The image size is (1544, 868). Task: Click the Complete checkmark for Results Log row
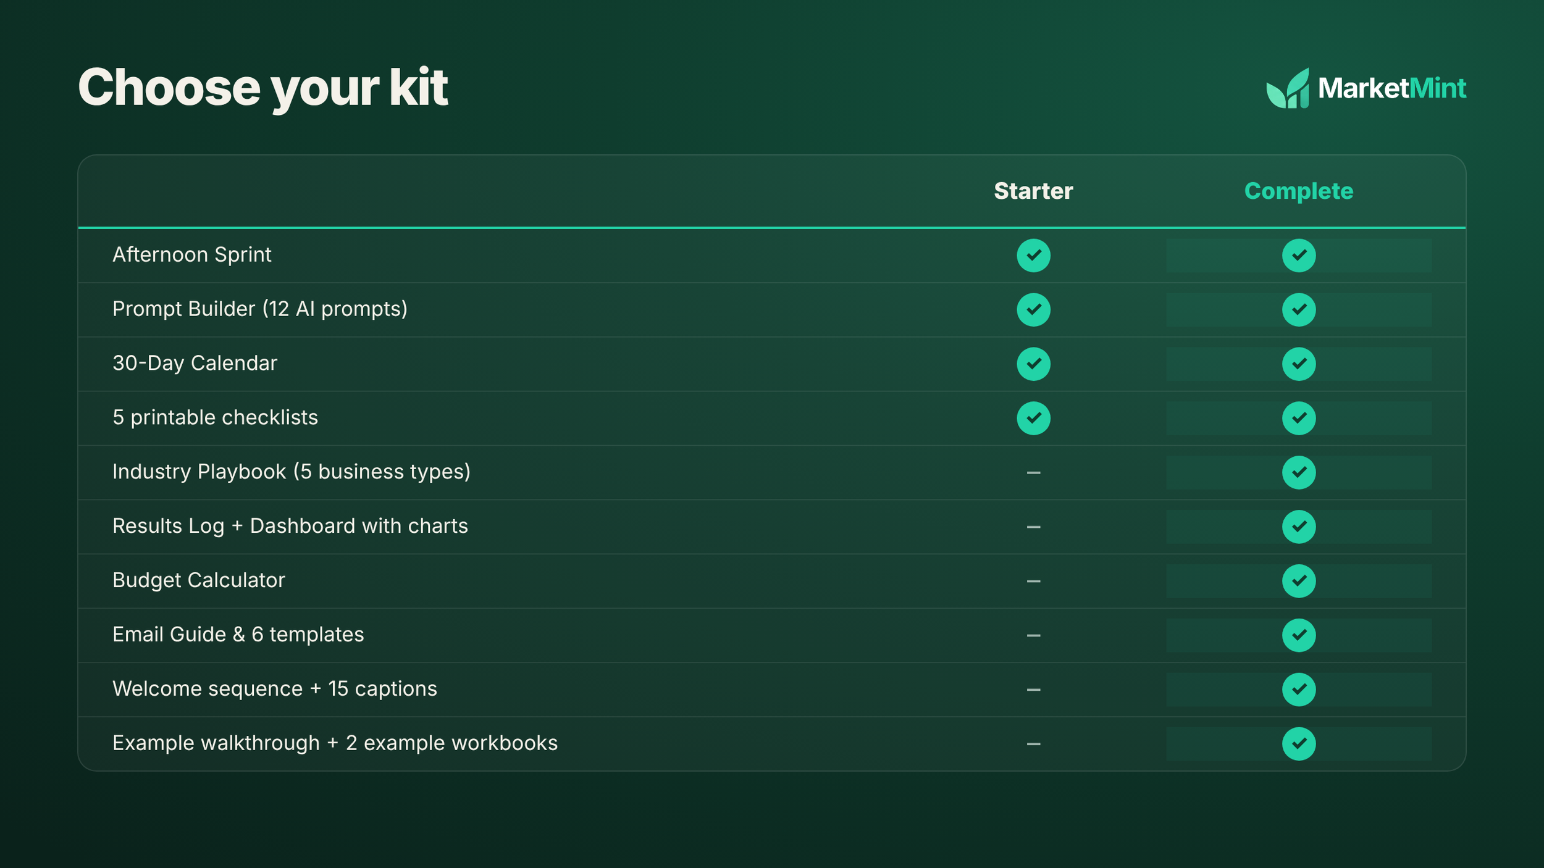tap(1299, 527)
